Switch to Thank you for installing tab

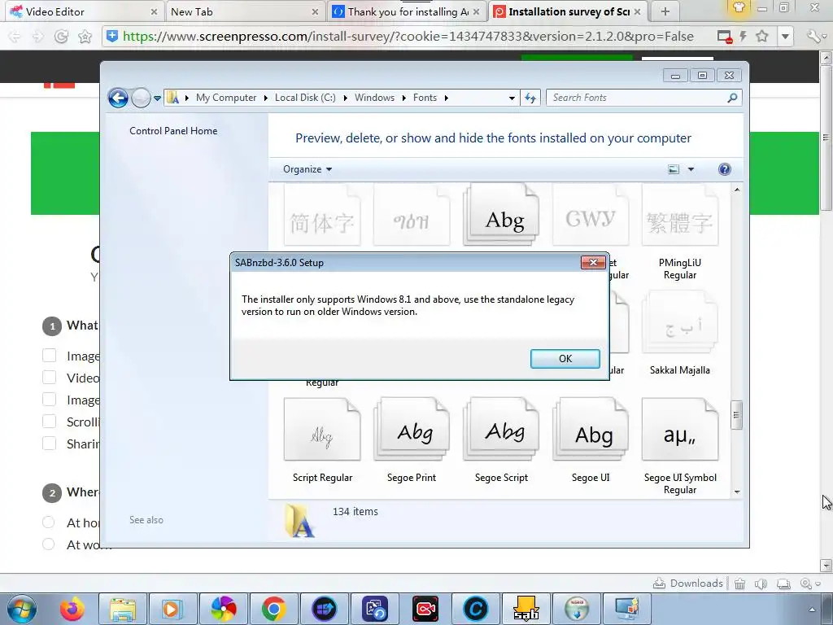pos(408,11)
